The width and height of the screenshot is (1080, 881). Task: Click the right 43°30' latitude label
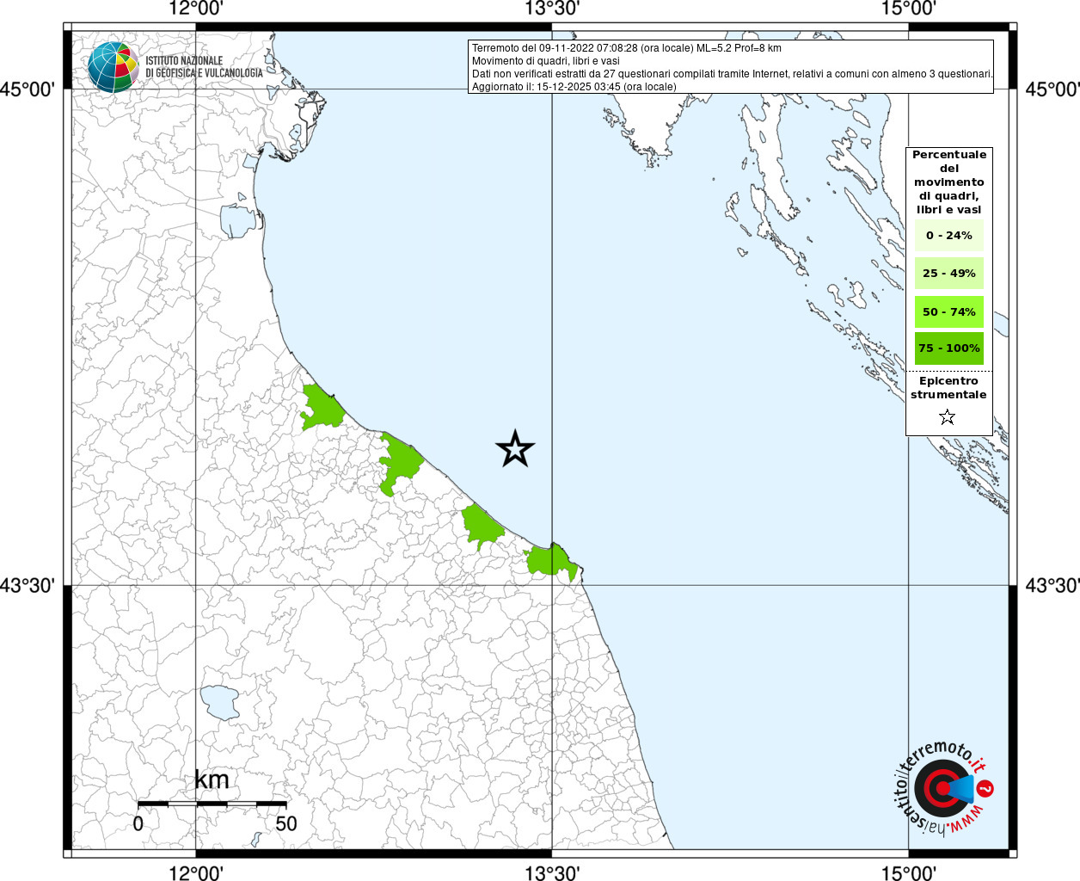(x=1052, y=586)
